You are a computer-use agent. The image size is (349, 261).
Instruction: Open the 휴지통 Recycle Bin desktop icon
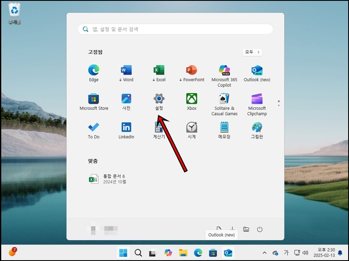pos(15,13)
